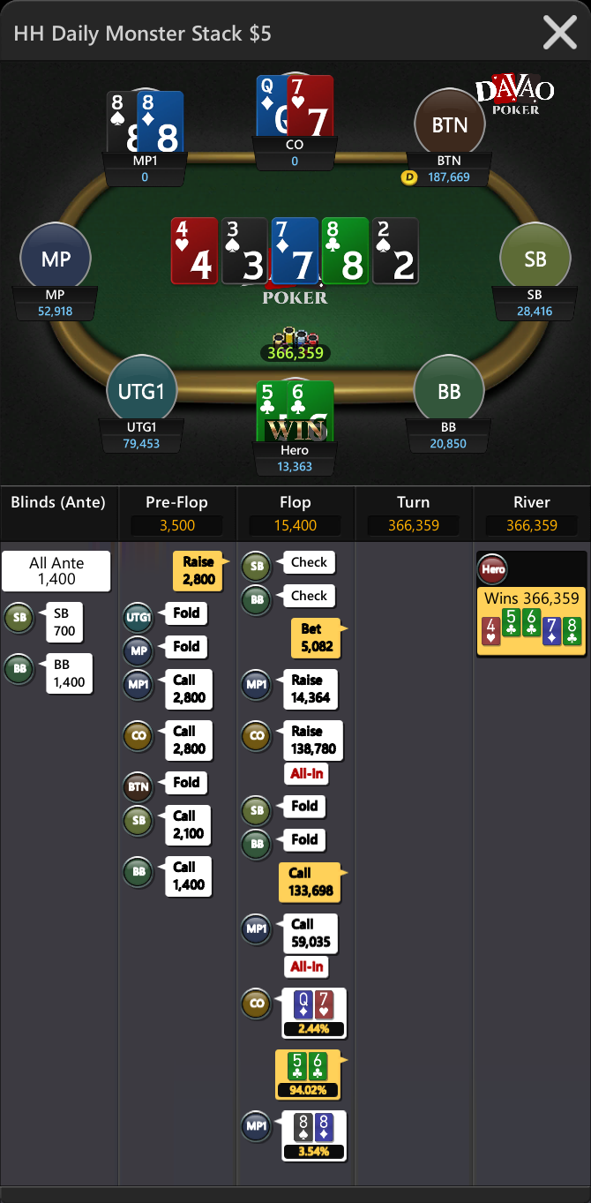Click the MP player avatar
Image resolution: width=591 pixels, height=1203 pixels.
pyautogui.click(x=56, y=259)
